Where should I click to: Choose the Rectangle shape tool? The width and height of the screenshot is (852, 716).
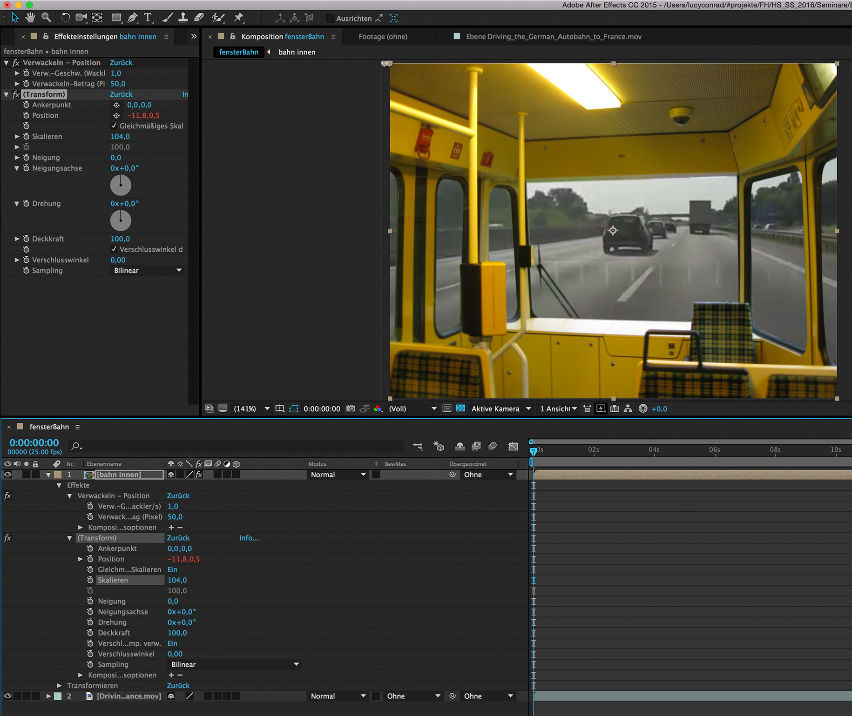pyautogui.click(x=116, y=18)
